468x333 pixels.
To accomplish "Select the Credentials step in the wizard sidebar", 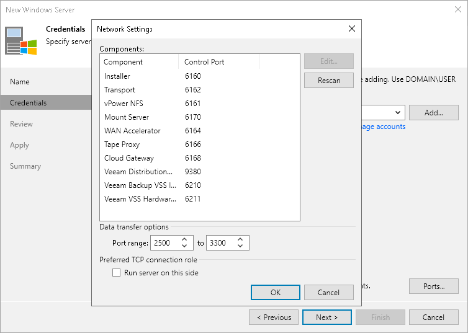I will pyautogui.click(x=46, y=103).
